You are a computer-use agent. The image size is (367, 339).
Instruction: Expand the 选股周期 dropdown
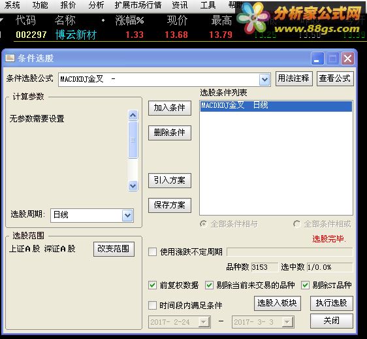[x=127, y=215]
